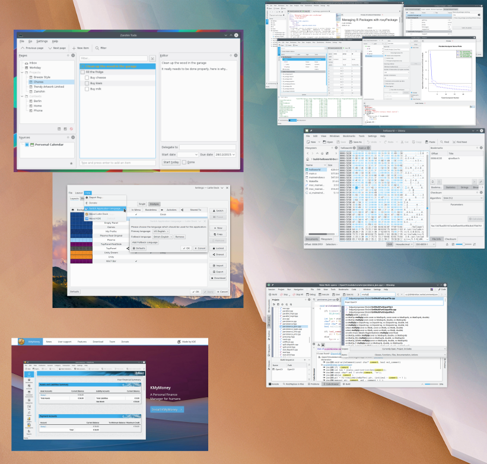The width and height of the screenshot is (487, 464).
Task: Click Remove next to Fallback language
Action: [x=180, y=237]
